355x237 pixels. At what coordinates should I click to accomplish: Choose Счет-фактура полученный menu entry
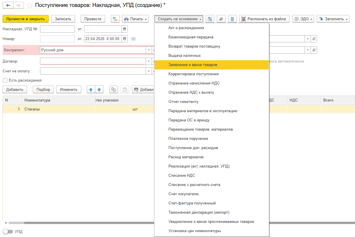[x=212, y=203]
